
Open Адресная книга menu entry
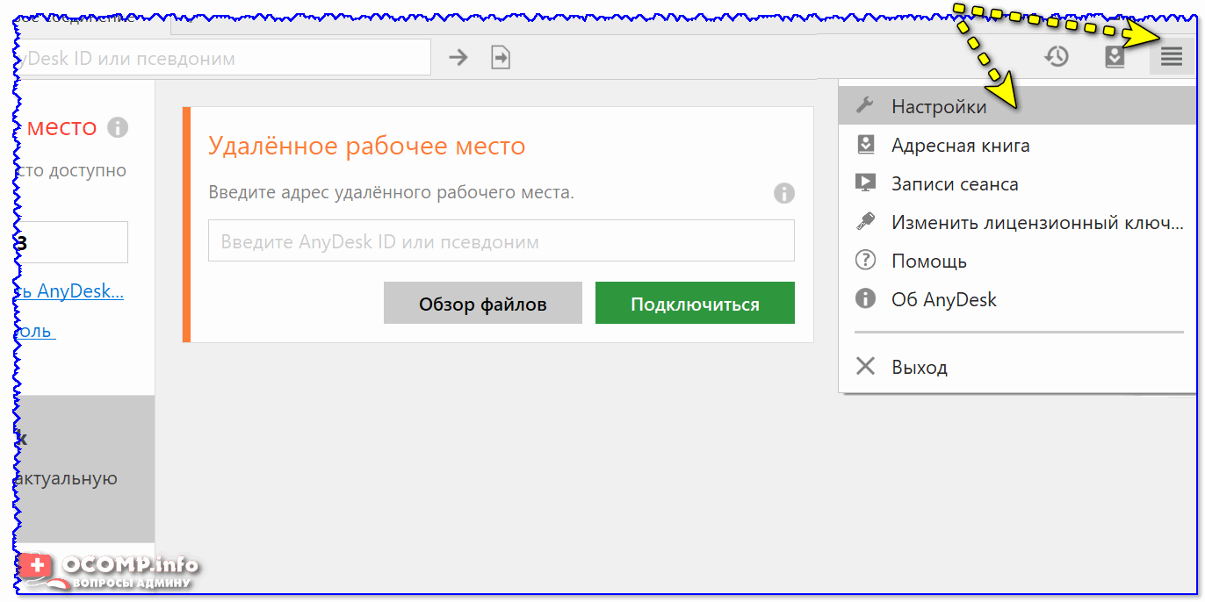[960, 145]
